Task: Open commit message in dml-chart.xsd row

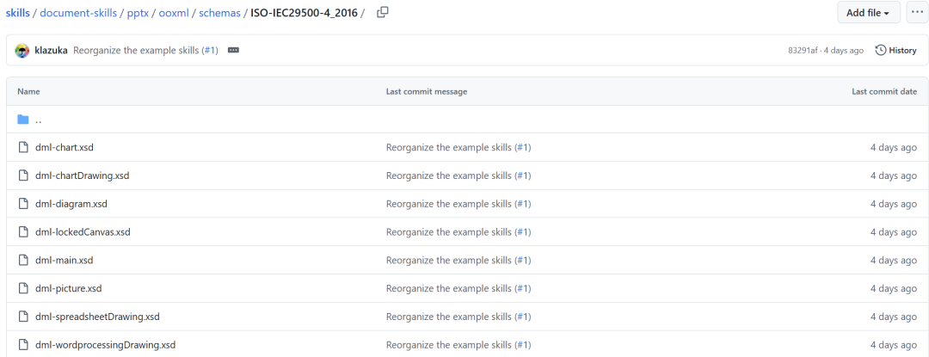Action: [x=448, y=147]
